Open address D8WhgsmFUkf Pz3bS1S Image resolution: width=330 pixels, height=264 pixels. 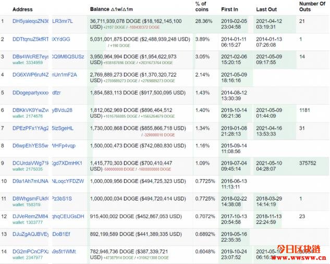[x=42, y=198]
